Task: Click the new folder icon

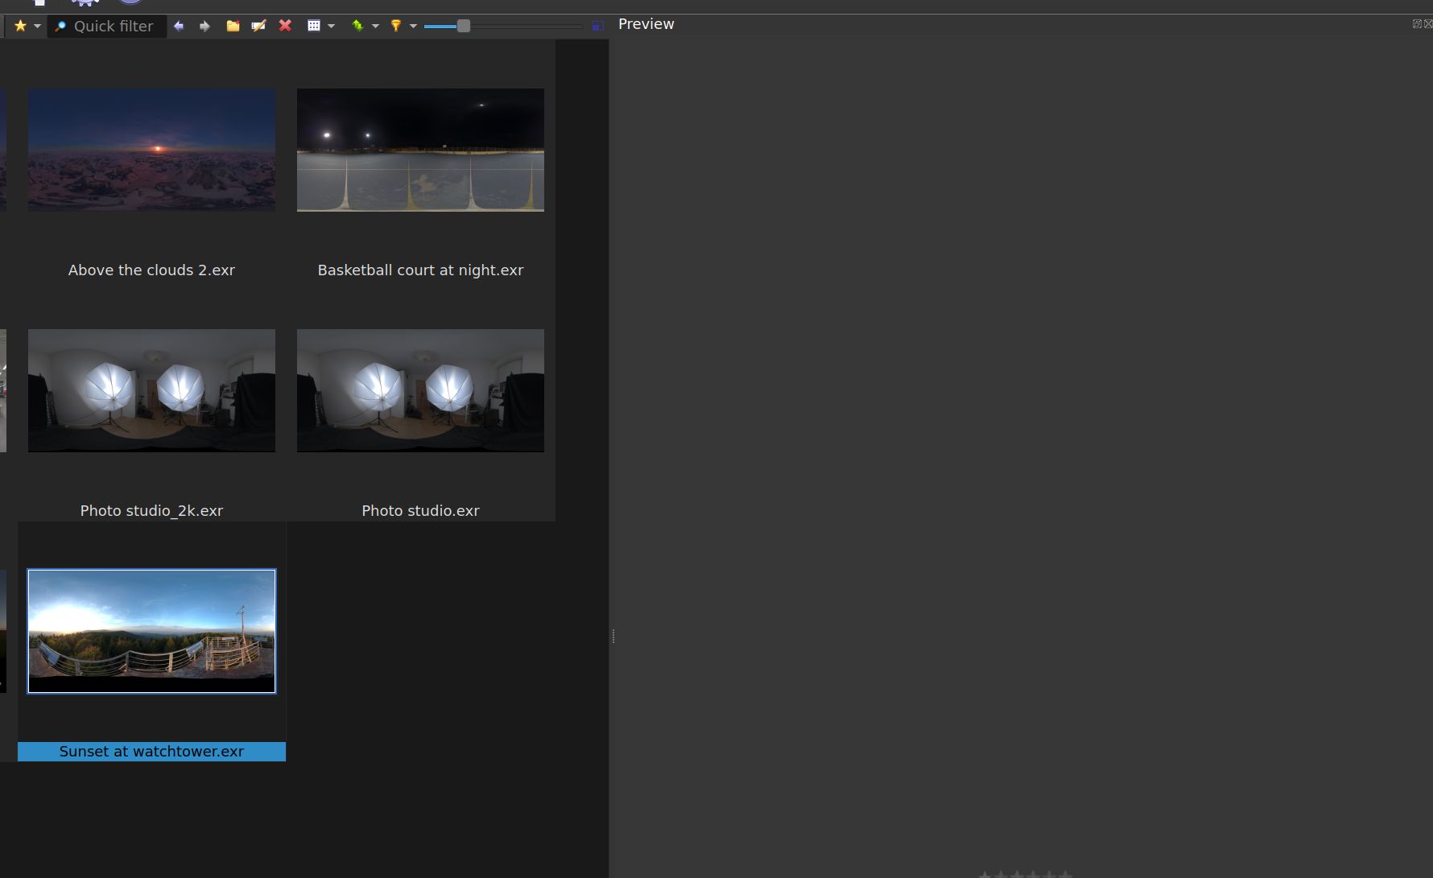Action: [233, 26]
